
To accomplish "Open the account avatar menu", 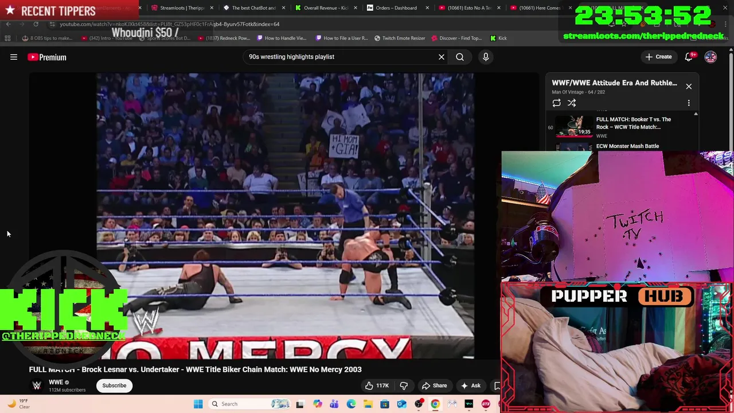I will 710,57.
